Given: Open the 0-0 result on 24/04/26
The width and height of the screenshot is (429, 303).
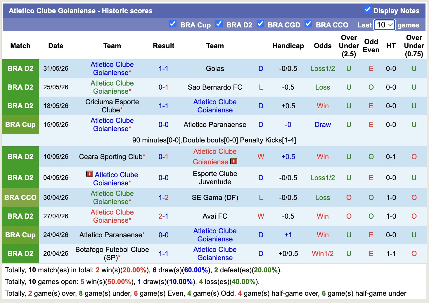Looking at the screenshot, I should click(x=163, y=235).
